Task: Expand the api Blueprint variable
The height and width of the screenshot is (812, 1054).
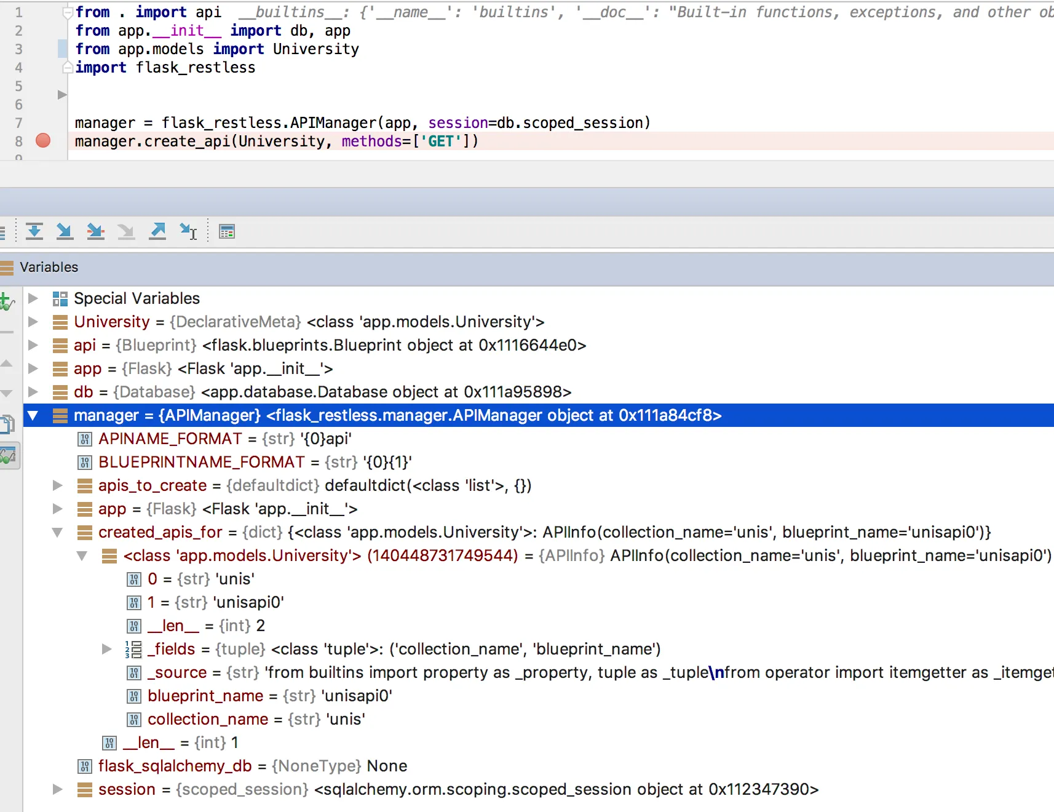Action: (33, 345)
